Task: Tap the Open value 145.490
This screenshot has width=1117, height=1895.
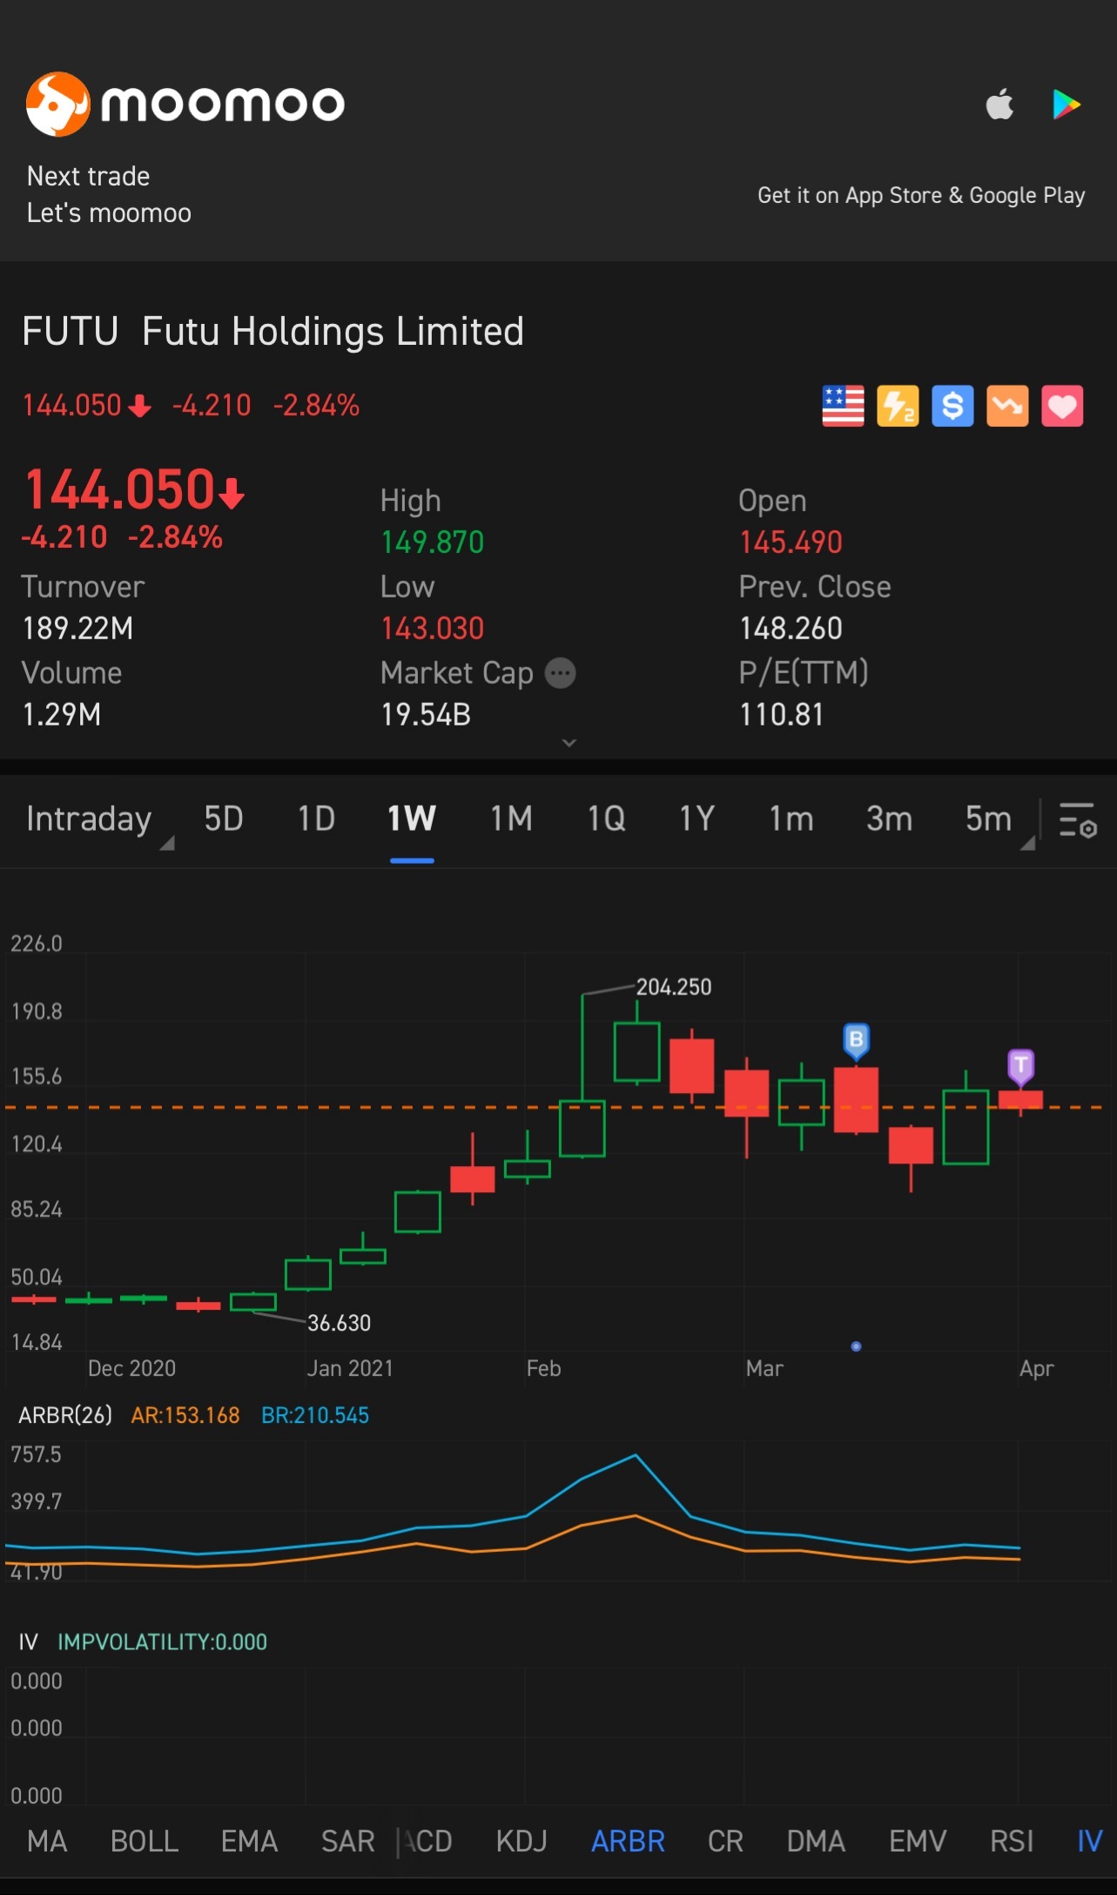Action: [x=791, y=543]
